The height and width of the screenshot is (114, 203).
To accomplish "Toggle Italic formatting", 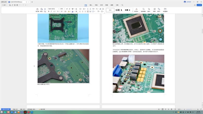I will [x=52, y=11].
